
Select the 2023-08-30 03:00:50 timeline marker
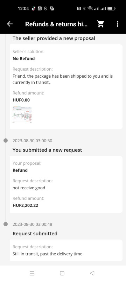coord(6,140)
